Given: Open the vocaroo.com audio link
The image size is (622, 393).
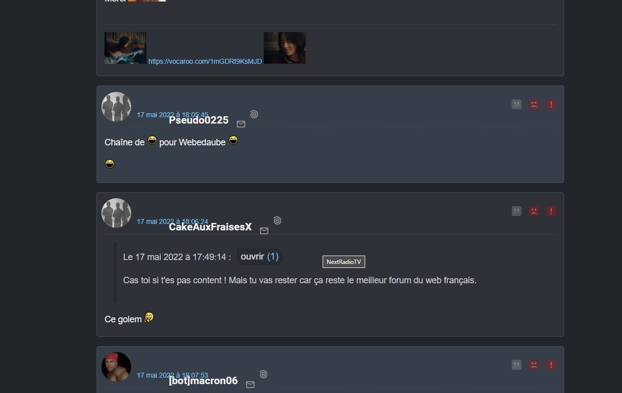Looking at the screenshot, I should click(x=205, y=61).
